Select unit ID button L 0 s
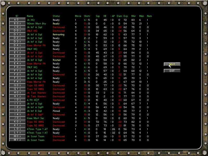Viewport: 208px width, 156px height. (x=17, y=129)
